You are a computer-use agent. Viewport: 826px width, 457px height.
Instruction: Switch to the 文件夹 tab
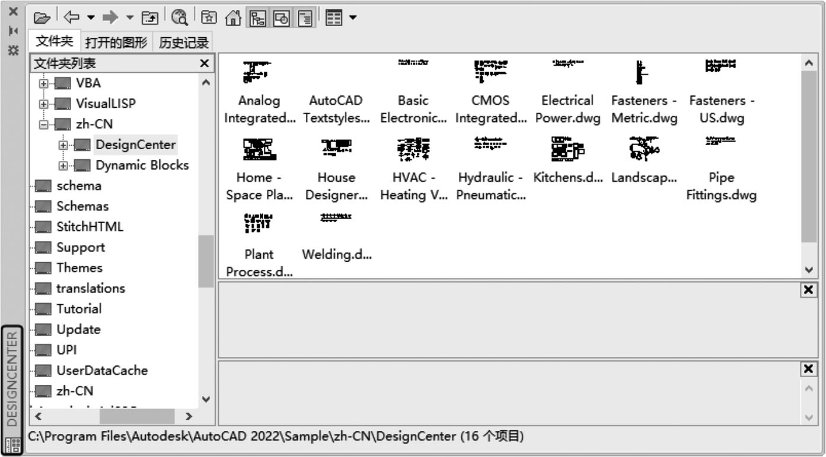tap(54, 41)
